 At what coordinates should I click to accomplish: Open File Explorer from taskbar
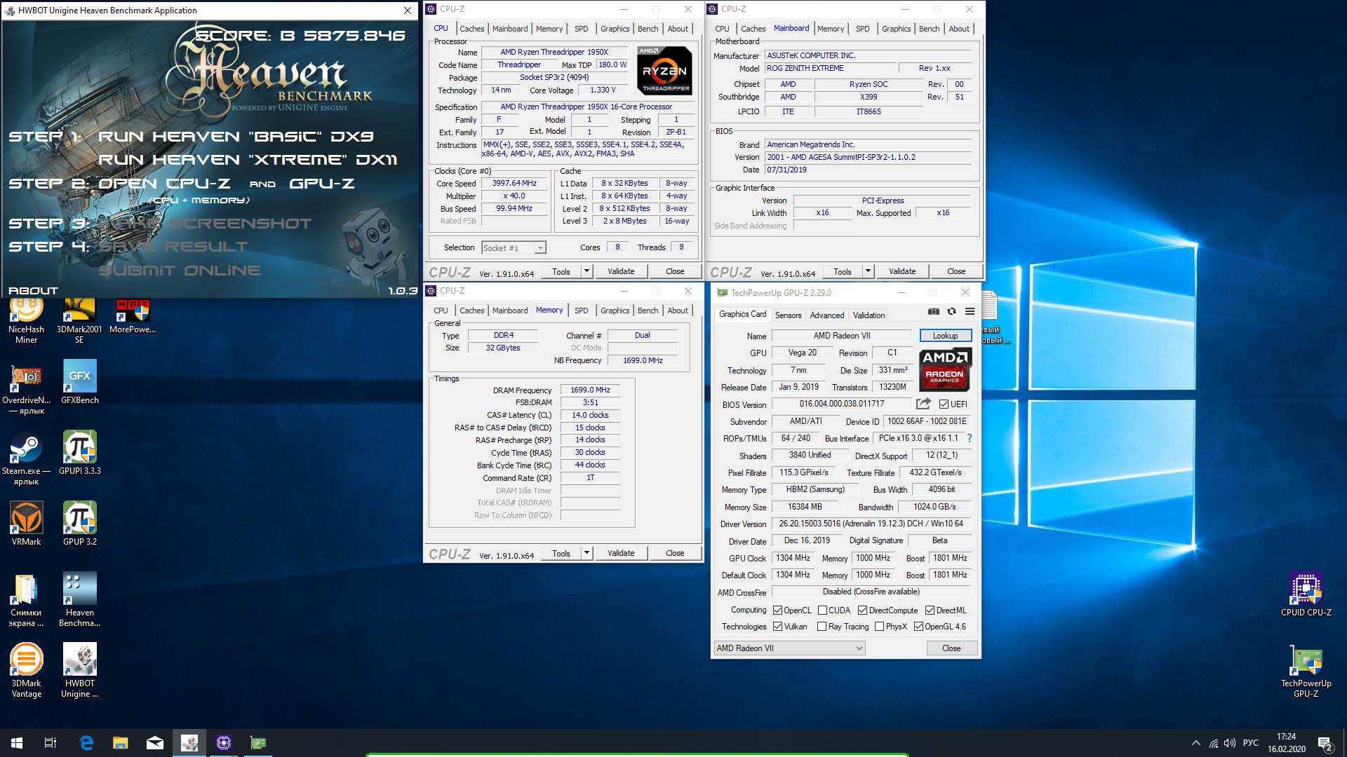point(121,743)
